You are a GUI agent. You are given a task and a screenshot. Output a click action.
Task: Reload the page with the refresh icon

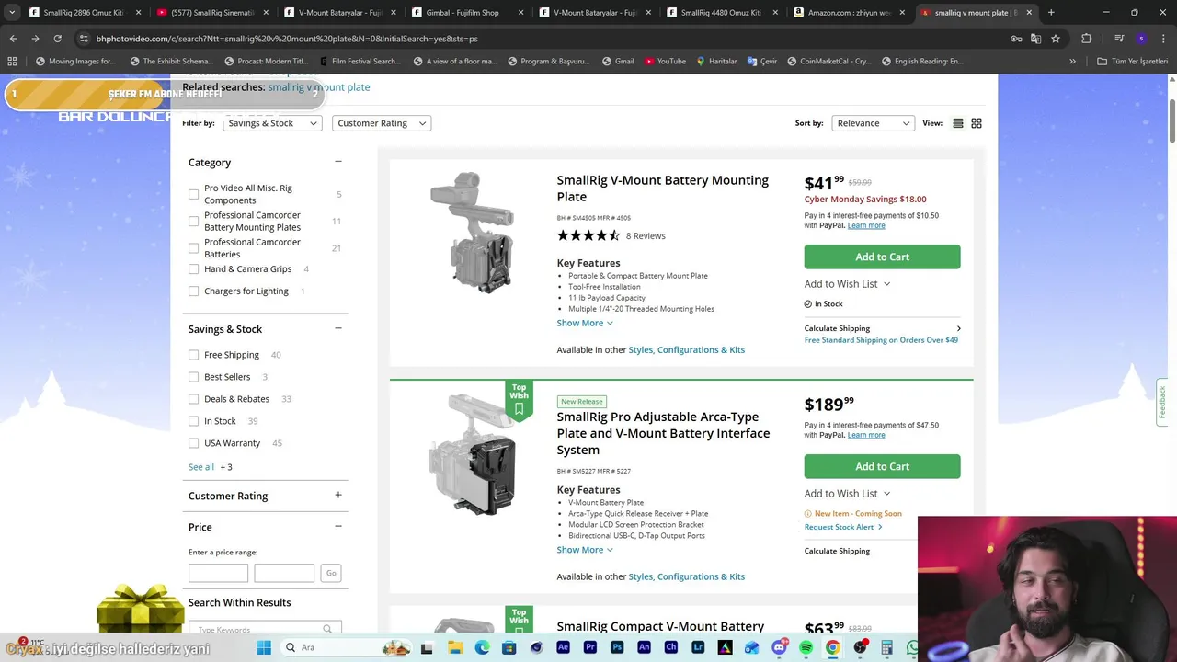click(x=57, y=39)
